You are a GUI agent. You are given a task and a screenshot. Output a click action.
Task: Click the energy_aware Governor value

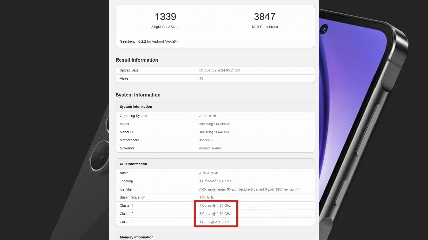210,148
